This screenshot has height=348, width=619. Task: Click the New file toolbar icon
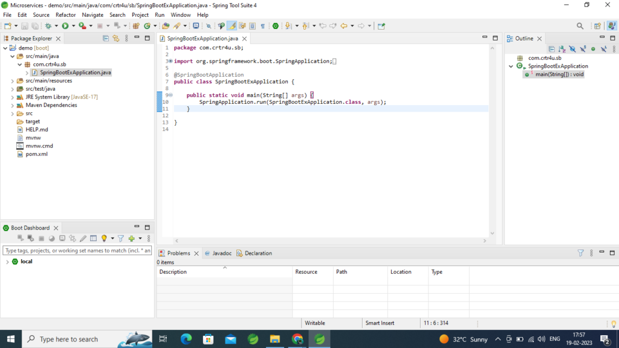click(x=7, y=26)
